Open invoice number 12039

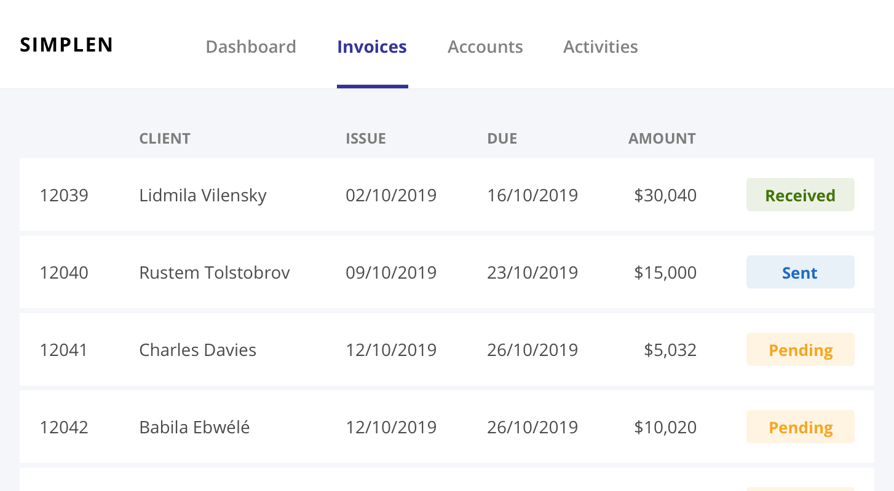tap(64, 195)
